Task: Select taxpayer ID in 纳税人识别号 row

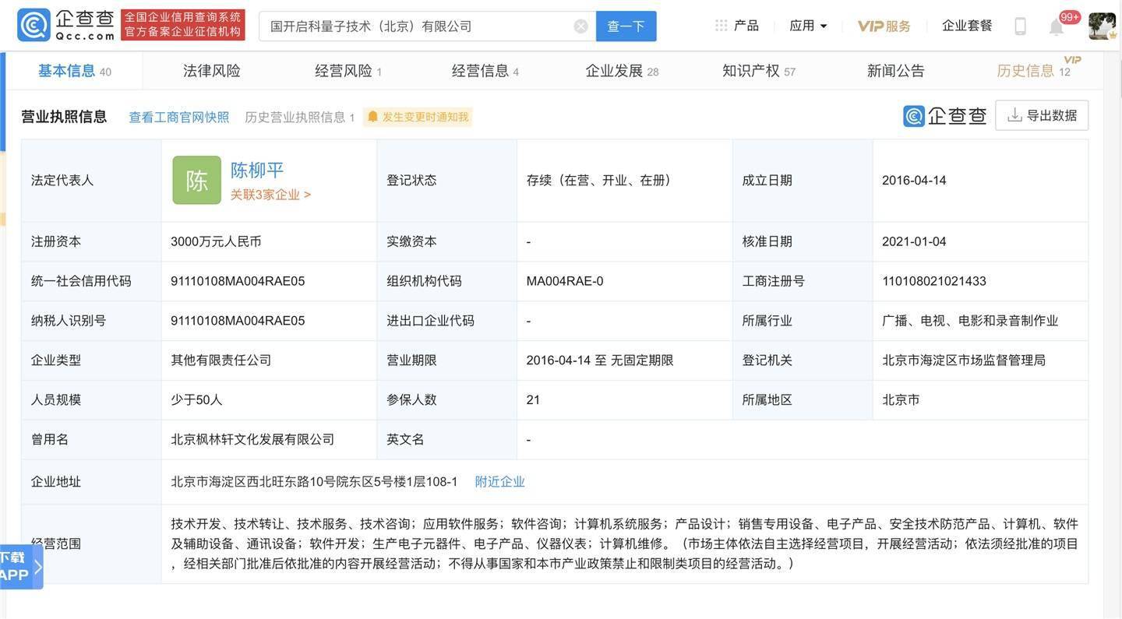Action: [238, 320]
